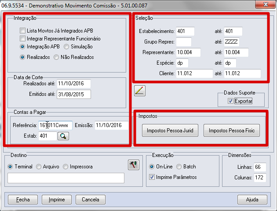
Task: Click the Imprime button
Action: pos(57,200)
